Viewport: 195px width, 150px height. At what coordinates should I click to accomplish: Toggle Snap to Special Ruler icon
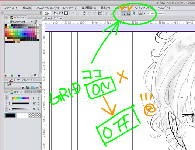[129, 13]
